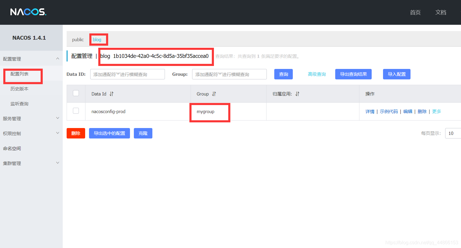Open the 每页显示 page size dropdown
This screenshot has height=248, width=461.
click(x=453, y=133)
